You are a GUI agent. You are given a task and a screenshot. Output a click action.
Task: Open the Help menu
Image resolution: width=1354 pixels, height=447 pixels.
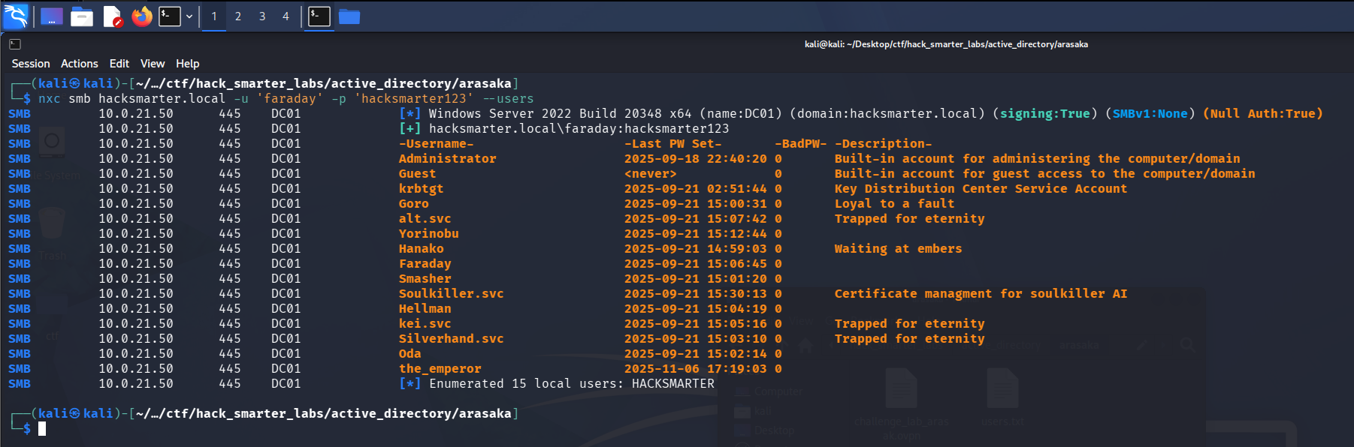188,64
